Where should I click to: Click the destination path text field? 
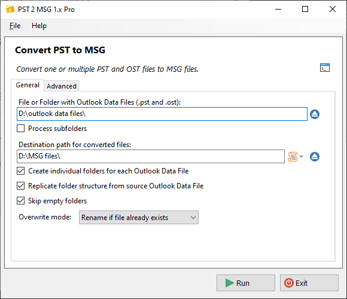point(151,156)
